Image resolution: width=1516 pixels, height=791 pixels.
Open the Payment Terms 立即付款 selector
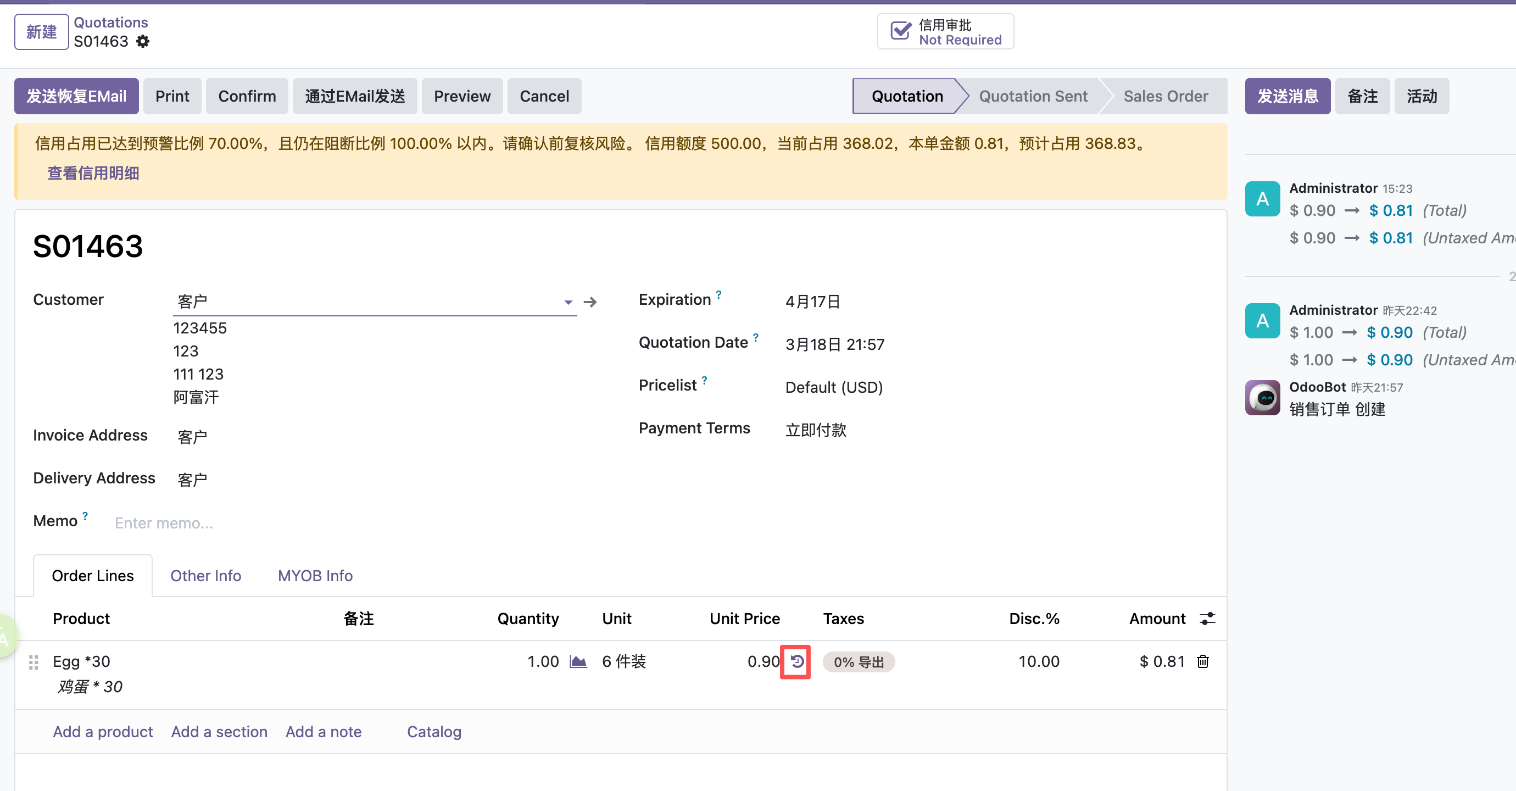pos(816,430)
